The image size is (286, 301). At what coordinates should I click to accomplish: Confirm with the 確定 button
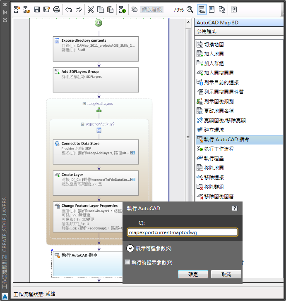coord(193,274)
